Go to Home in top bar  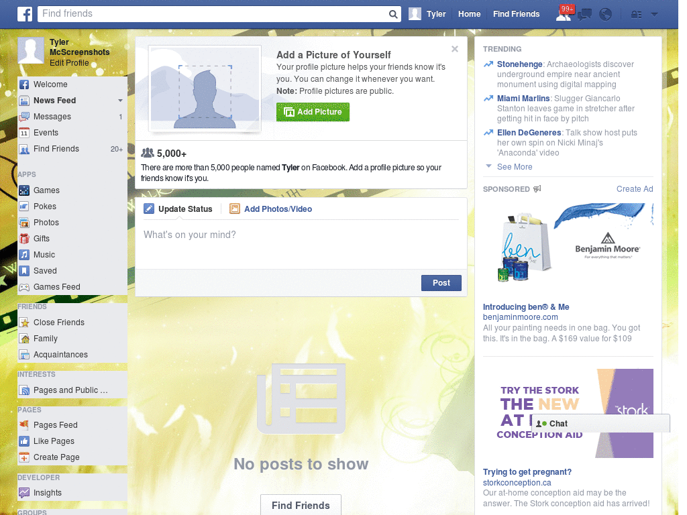click(x=469, y=14)
